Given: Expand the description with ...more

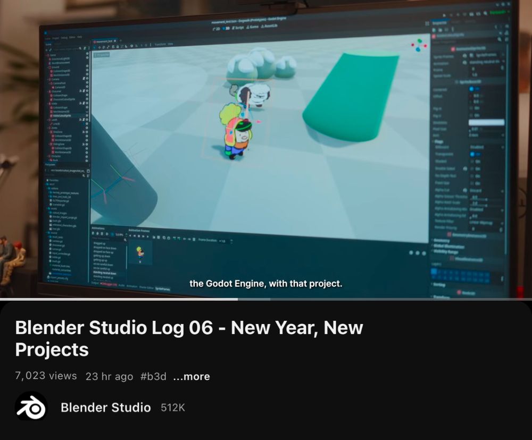Looking at the screenshot, I should pyautogui.click(x=192, y=376).
